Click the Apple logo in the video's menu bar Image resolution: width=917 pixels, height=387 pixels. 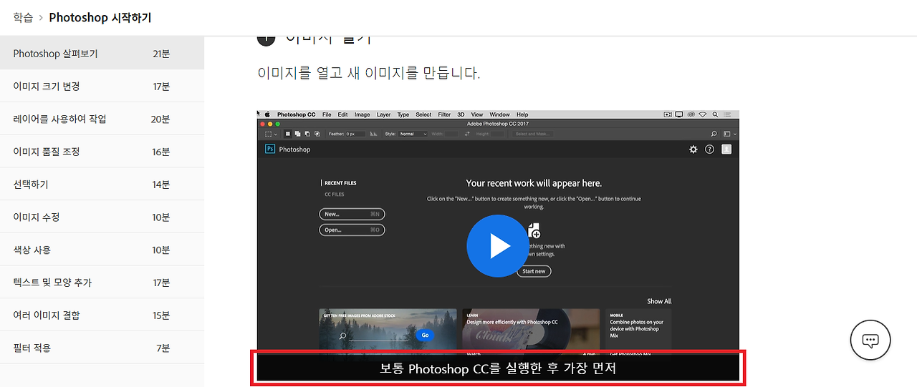point(267,114)
